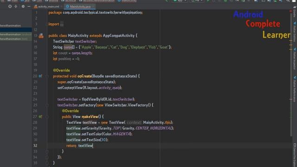Viewport: 297px width, 167px height.
Task: Click the value 30 in setTextSize
Action: coord(103,140)
